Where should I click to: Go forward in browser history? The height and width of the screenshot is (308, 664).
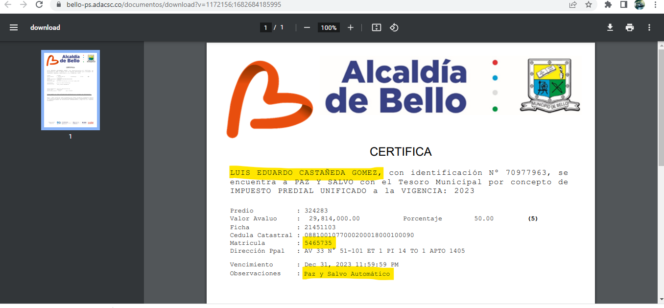(24, 4)
